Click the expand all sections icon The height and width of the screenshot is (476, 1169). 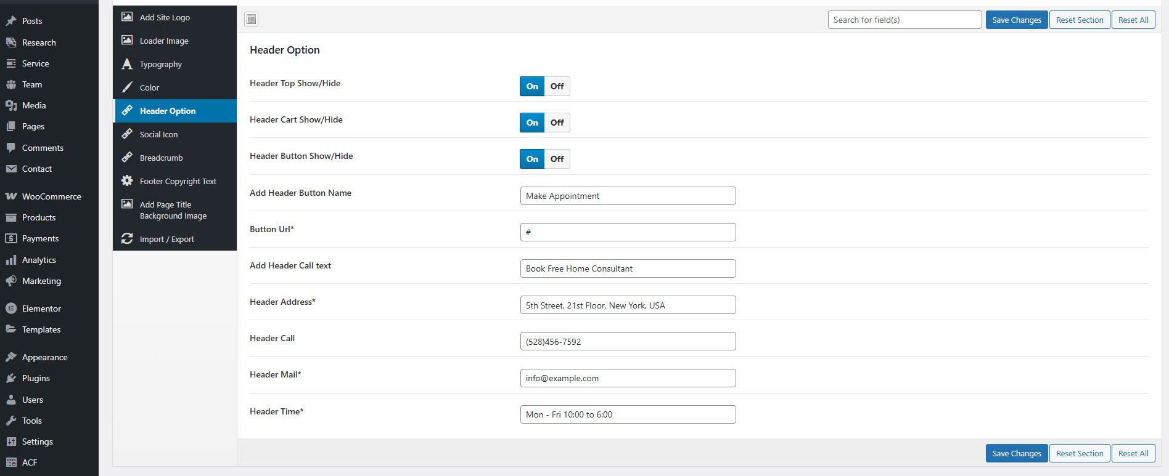[251, 20]
